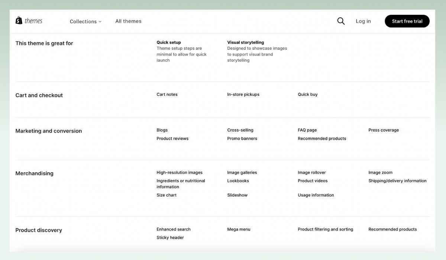446x260 pixels.
Task: Click Product reviews under Marketing and conversion
Action: point(172,138)
